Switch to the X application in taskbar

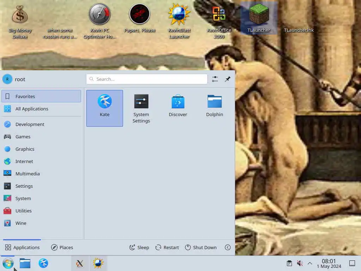pos(80,263)
